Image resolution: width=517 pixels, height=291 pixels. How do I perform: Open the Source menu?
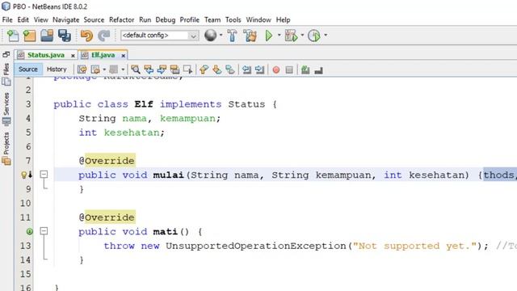94,19
